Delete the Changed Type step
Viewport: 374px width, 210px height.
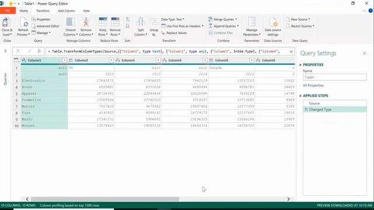(x=306, y=110)
